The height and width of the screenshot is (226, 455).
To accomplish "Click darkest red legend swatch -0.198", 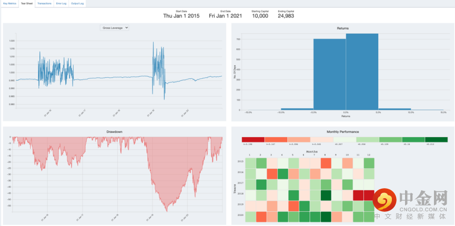I will [x=253, y=140].
